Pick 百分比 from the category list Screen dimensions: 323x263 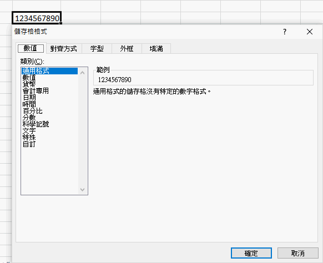pyautogui.click(x=33, y=111)
